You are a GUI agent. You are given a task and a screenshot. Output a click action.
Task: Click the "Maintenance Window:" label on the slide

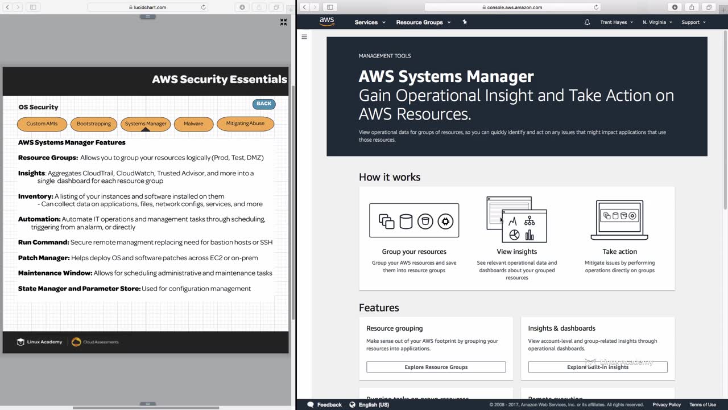tap(55, 273)
